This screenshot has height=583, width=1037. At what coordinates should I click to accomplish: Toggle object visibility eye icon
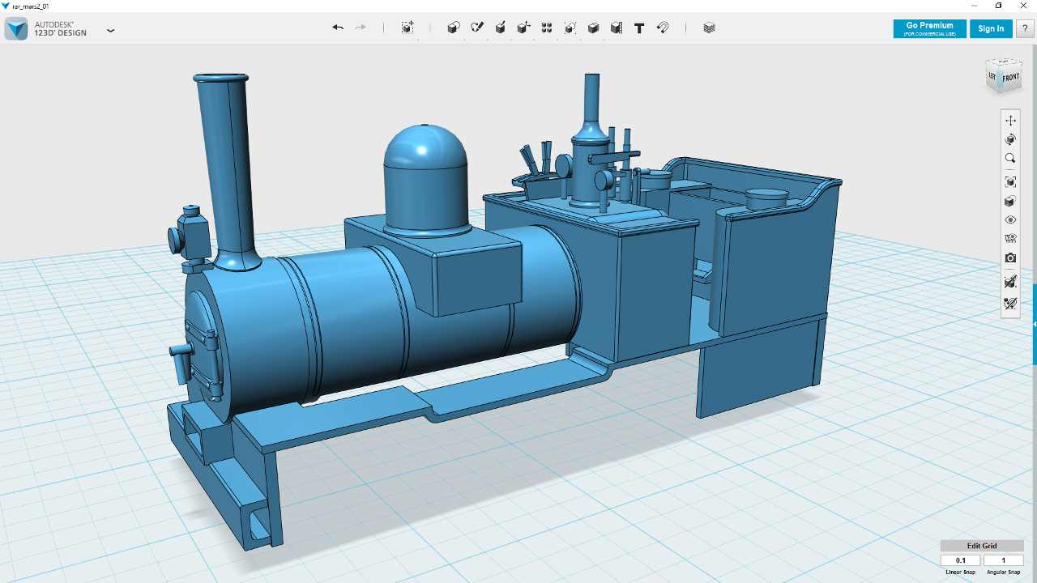pos(1010,220)
